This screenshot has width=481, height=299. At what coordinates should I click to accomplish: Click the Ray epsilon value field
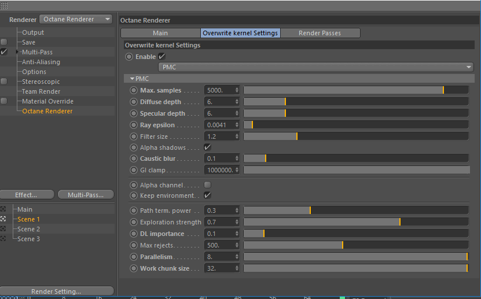tap(219, 125)
